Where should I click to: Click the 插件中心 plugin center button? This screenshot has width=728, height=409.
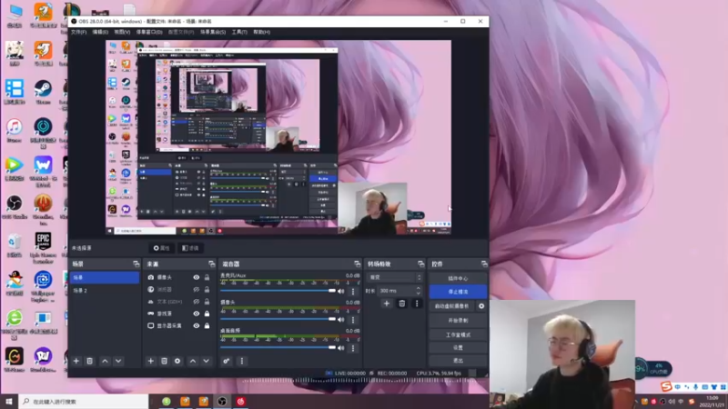pos(458,278)
